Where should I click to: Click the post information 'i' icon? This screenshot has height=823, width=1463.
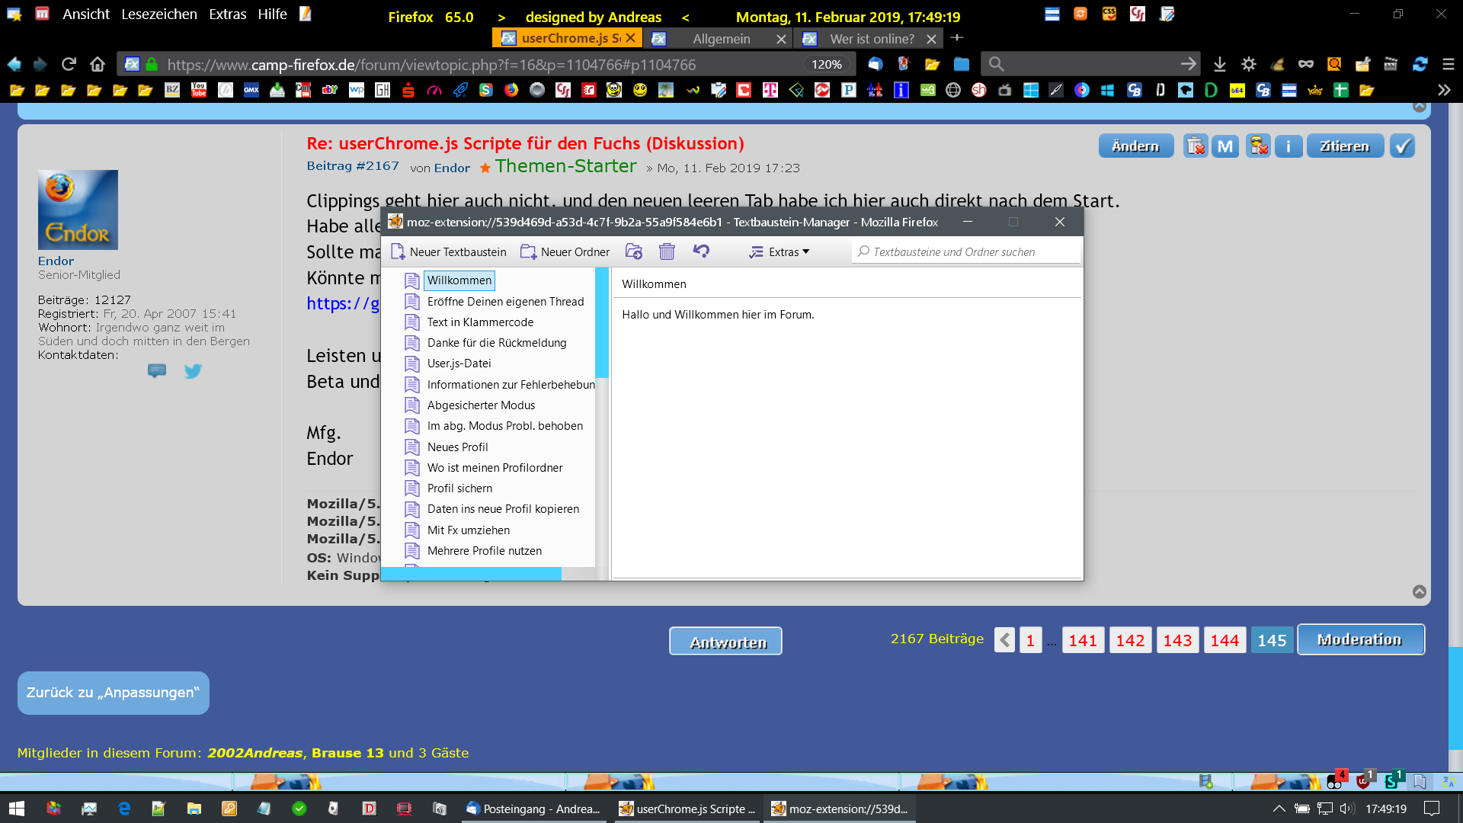pyautogui.click(x=1289, y=146)
